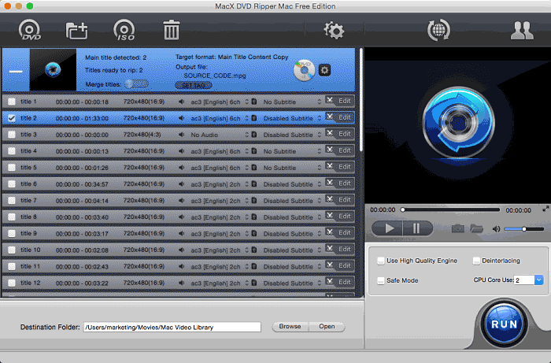Image resolution: width=551 pixels, height=363 pixels.
Task: Click the title list vertical scrollbar
Action: pos(361,100)
